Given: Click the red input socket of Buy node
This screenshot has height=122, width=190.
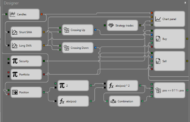Looking at the screenshot, I should point(152,47).
